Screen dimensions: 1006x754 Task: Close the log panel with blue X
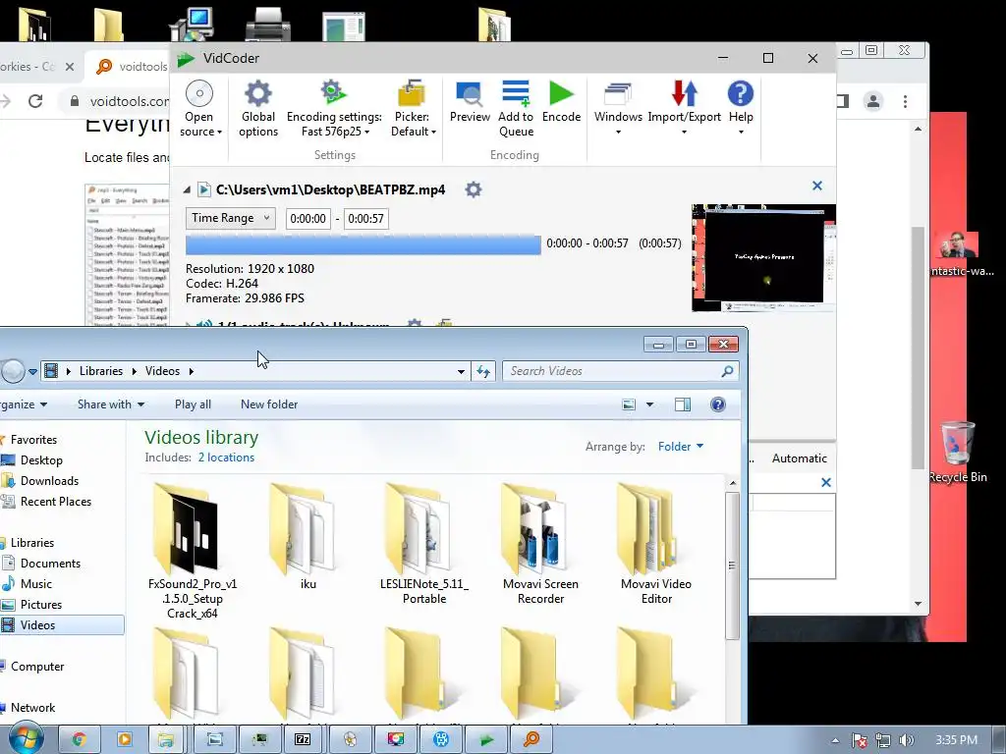pyautogui.click(x=825, y=482)
